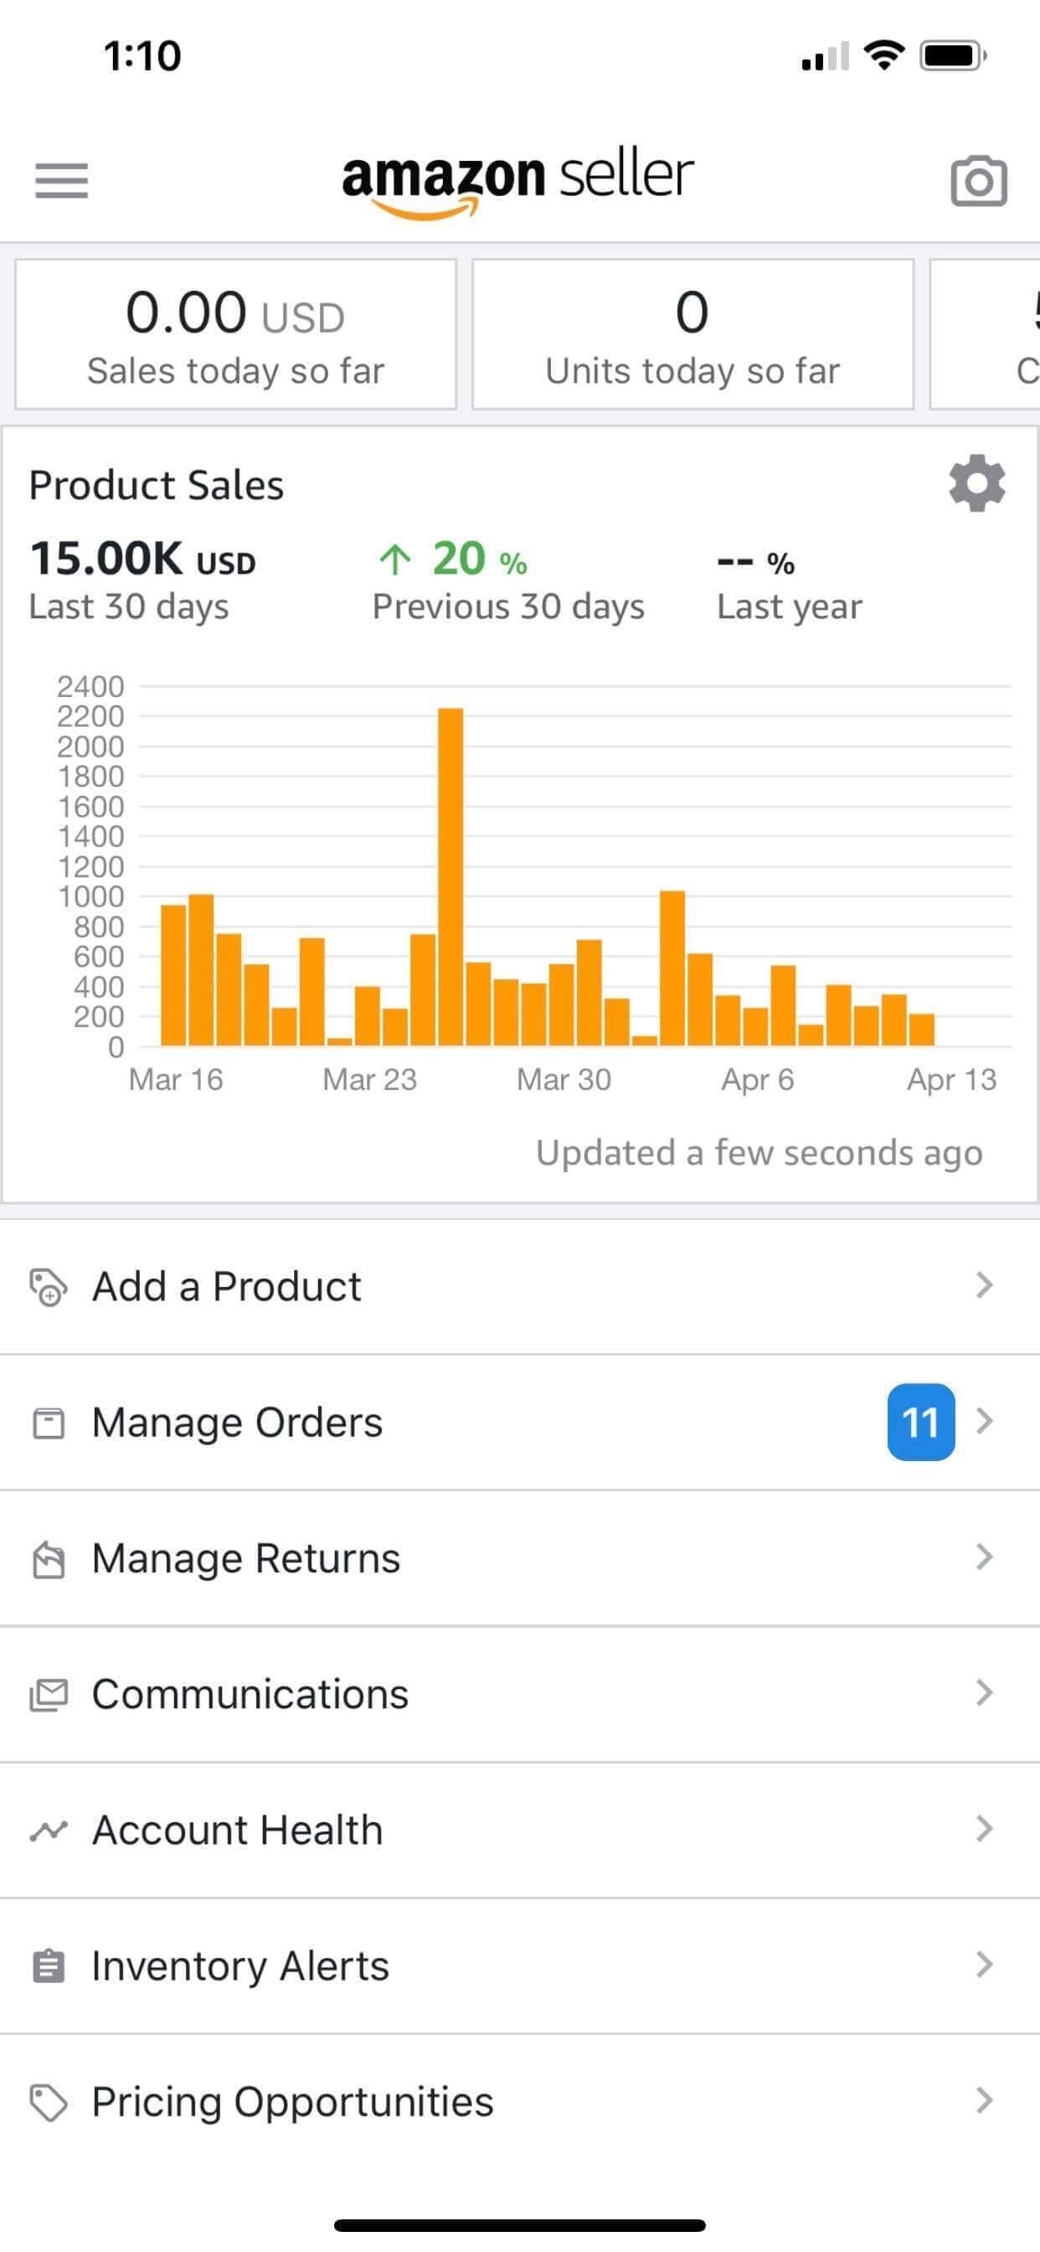Tap the Pricing Opportunities tag icon
Screen dimensions: 1040x2252
(x=48, y=2102)
